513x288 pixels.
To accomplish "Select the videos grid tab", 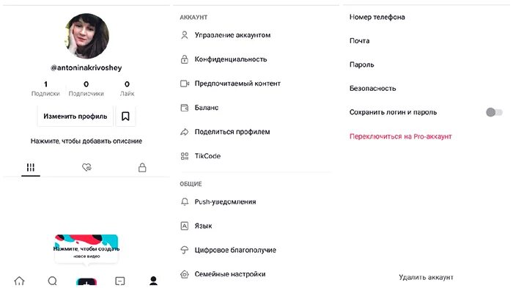I will (x=31, y=167).
